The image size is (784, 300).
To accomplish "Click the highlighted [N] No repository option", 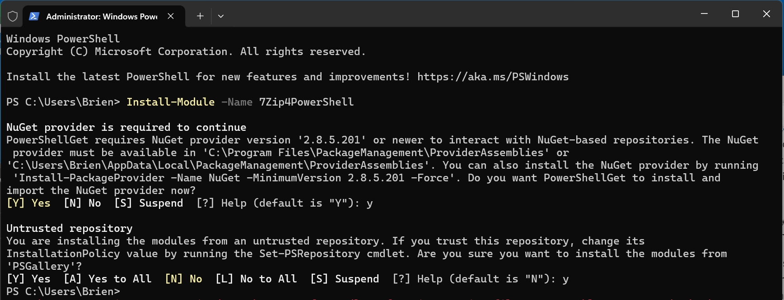I will pyautogui.click(x=183, y=279).
